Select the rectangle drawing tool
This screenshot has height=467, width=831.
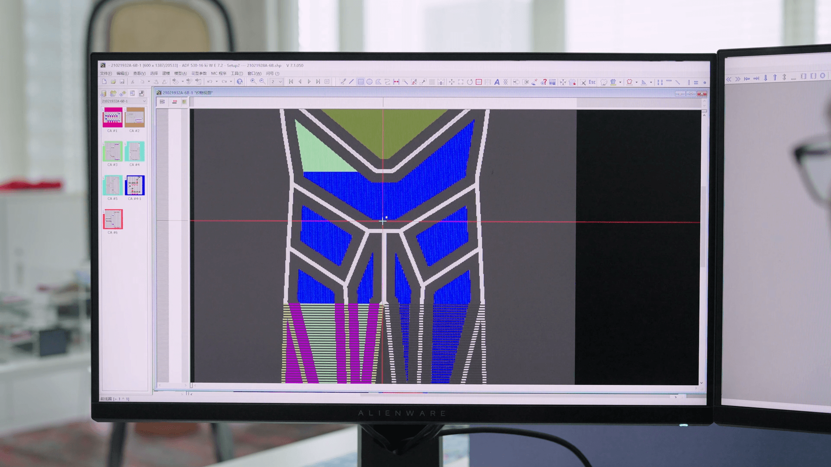pos(361,82)
